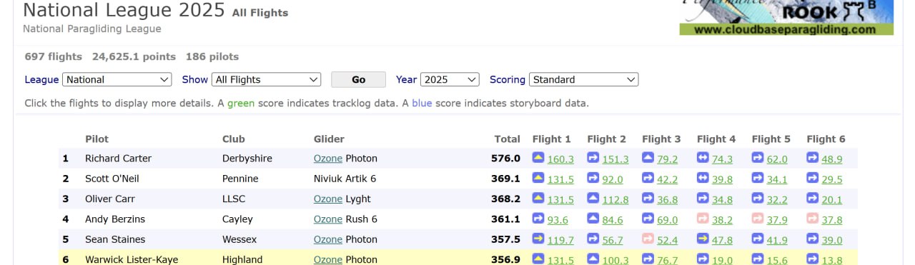Click the arrow icon beside score 20.1
915x265 pixels.
pyautogui.click(x=813, y=199)
